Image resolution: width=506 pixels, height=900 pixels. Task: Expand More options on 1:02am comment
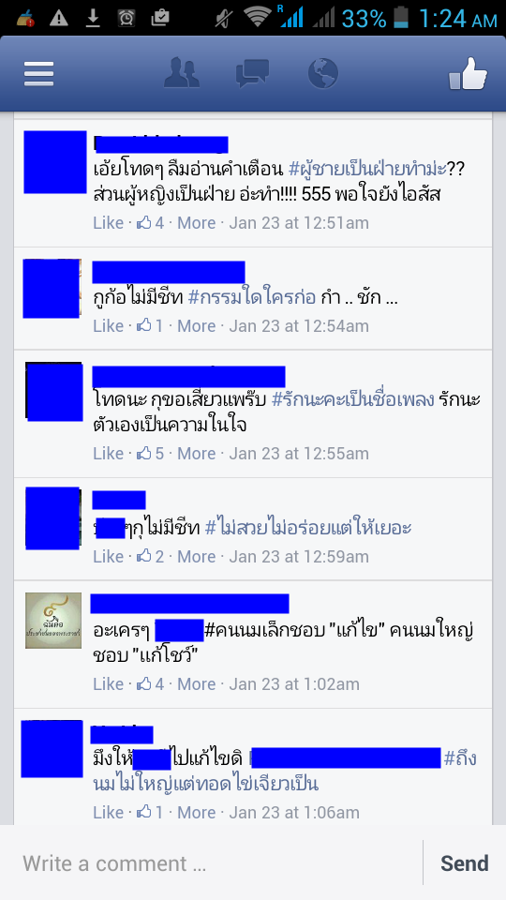click(x=197, y=684)
